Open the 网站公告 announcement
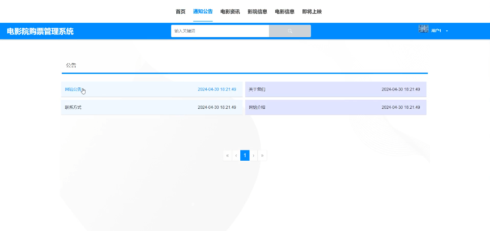 click(152, 90)
